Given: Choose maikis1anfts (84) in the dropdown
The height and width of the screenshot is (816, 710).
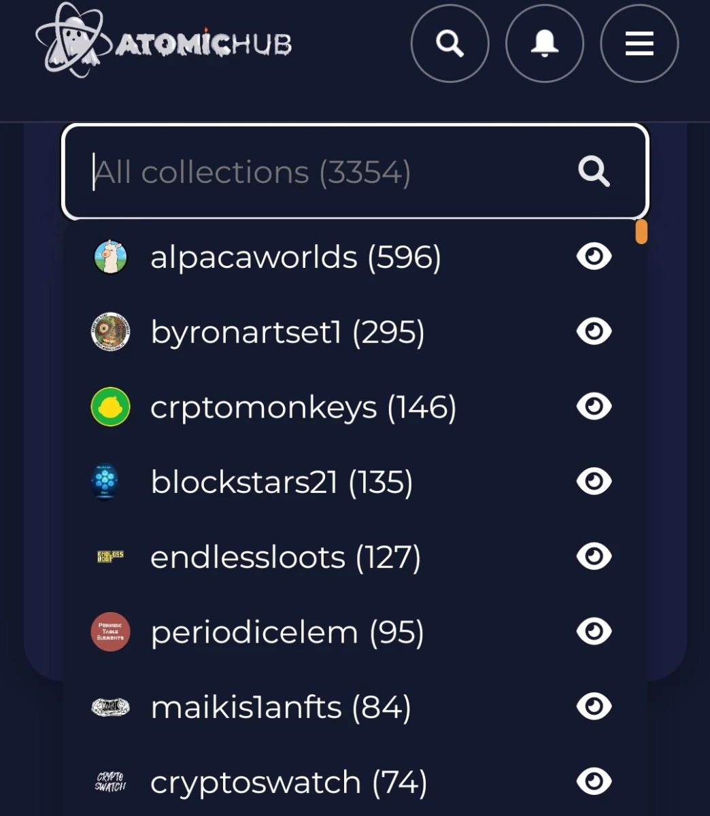Looking at the screenshot, I should pos(355,707).
